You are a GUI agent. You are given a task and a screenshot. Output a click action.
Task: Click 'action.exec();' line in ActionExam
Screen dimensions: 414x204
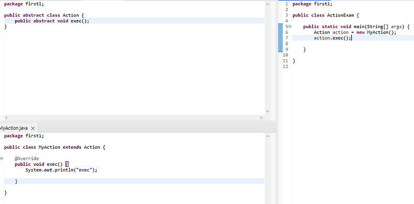pos(332,38)
